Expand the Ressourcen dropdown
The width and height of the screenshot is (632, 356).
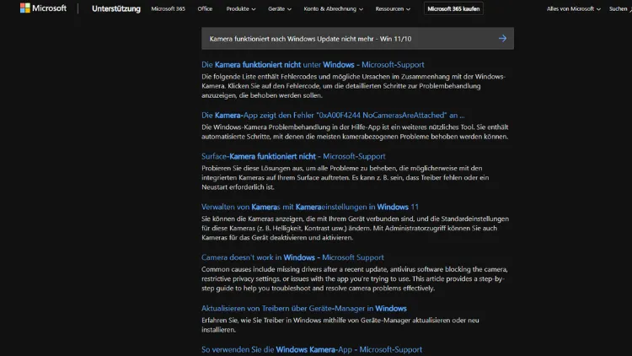[393, 8]
